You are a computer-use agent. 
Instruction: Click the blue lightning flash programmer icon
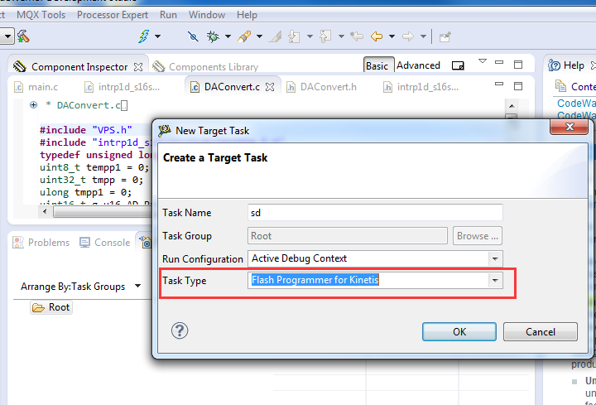click(144, 36)
